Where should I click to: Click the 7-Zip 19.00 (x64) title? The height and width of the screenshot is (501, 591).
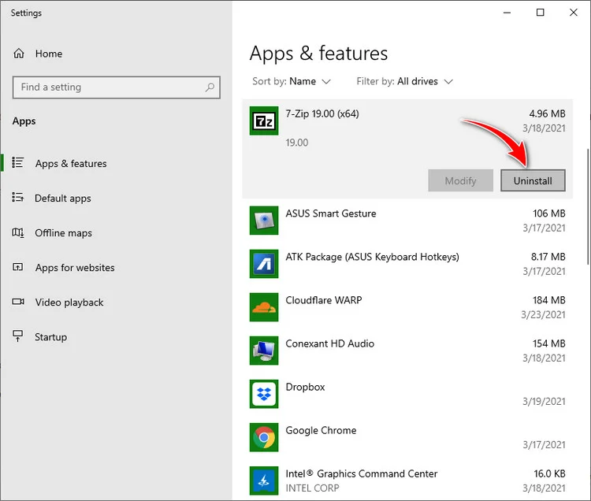point(322,113)
